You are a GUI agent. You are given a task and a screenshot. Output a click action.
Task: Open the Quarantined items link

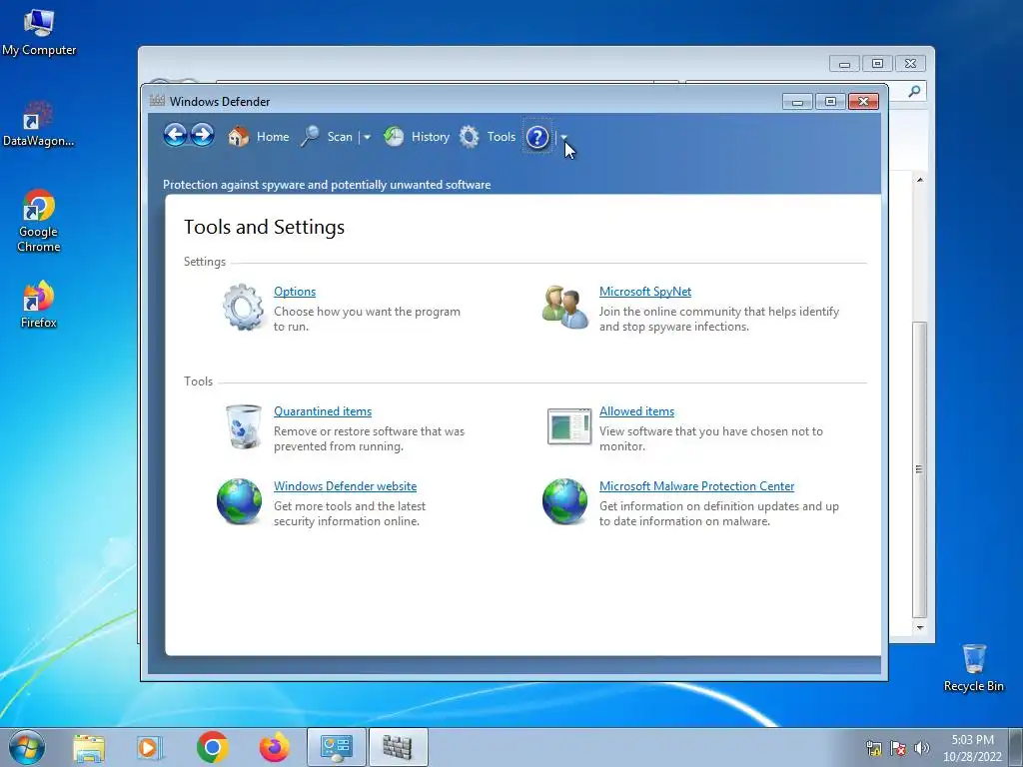[x=323, y=411]
